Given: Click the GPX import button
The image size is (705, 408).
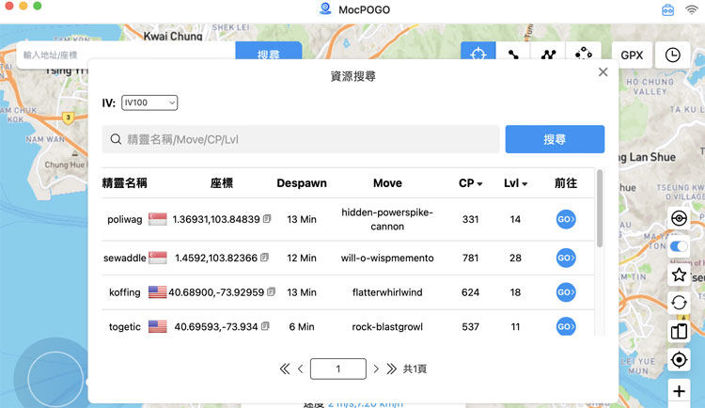Looking at the screenshot, I should pos(632,55).
